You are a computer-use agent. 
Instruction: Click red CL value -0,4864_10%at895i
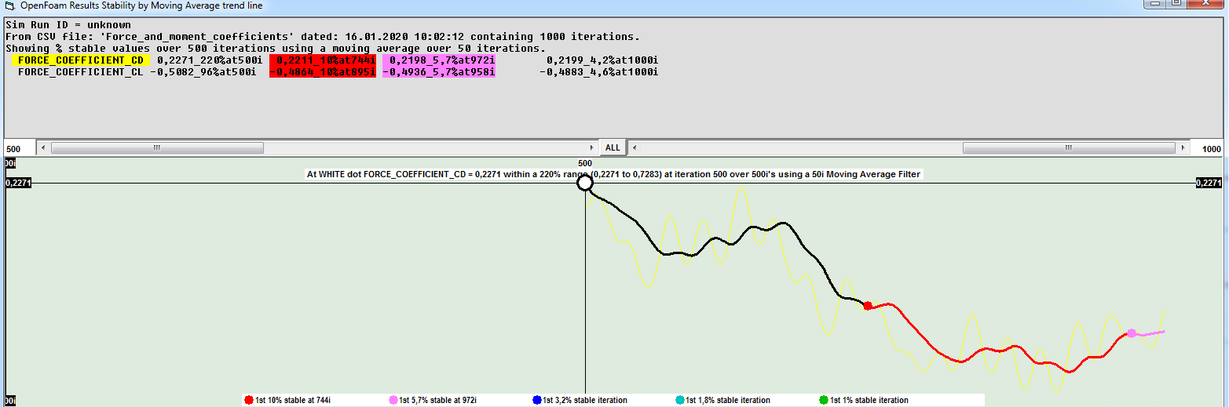(323, 72)
